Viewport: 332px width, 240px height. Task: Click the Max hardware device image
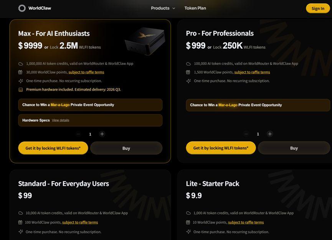click(145, 41)
